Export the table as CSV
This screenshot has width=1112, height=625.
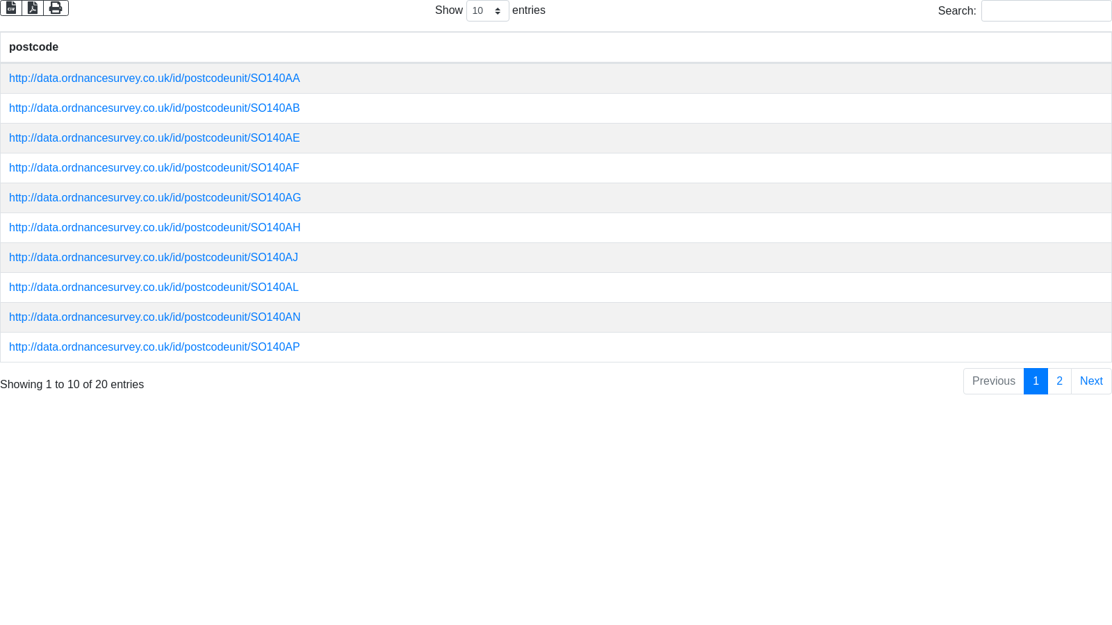pos(11,8)
